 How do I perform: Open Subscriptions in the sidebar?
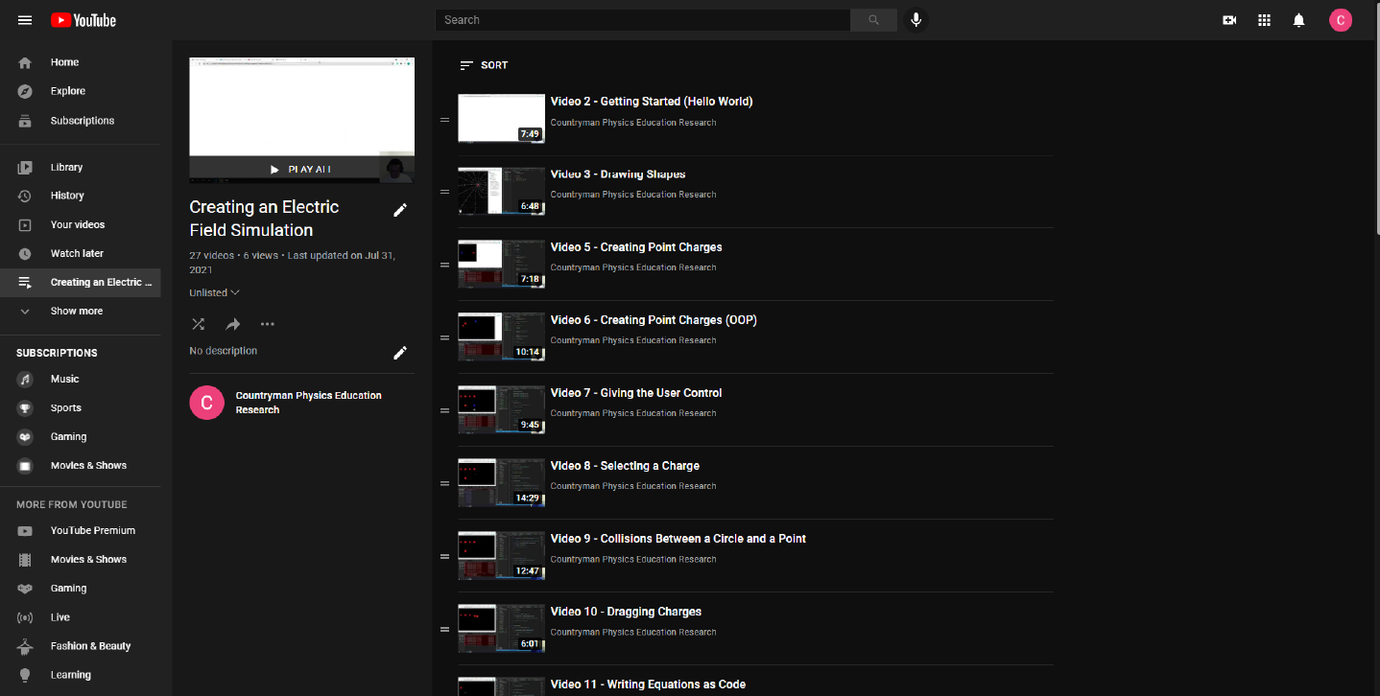coord(81,121)
